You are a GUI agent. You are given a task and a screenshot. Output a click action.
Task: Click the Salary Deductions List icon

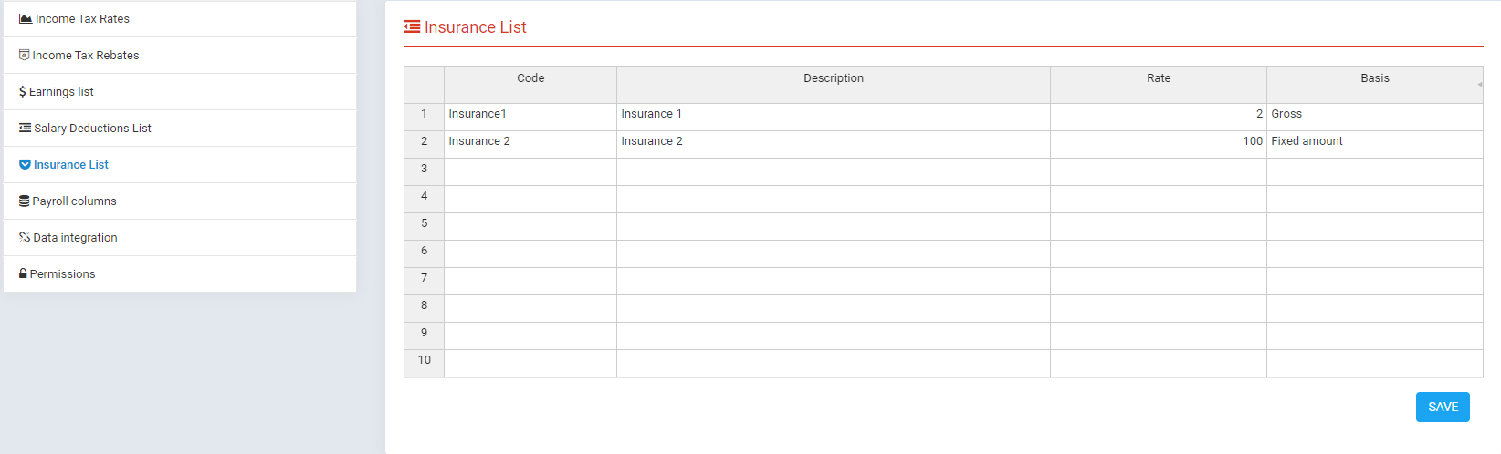tap(26, 129)
